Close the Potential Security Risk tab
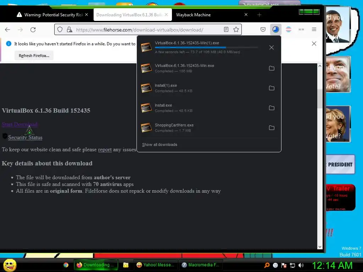The height and width of the screenshot is (272, 363). (x=86, y=15)
